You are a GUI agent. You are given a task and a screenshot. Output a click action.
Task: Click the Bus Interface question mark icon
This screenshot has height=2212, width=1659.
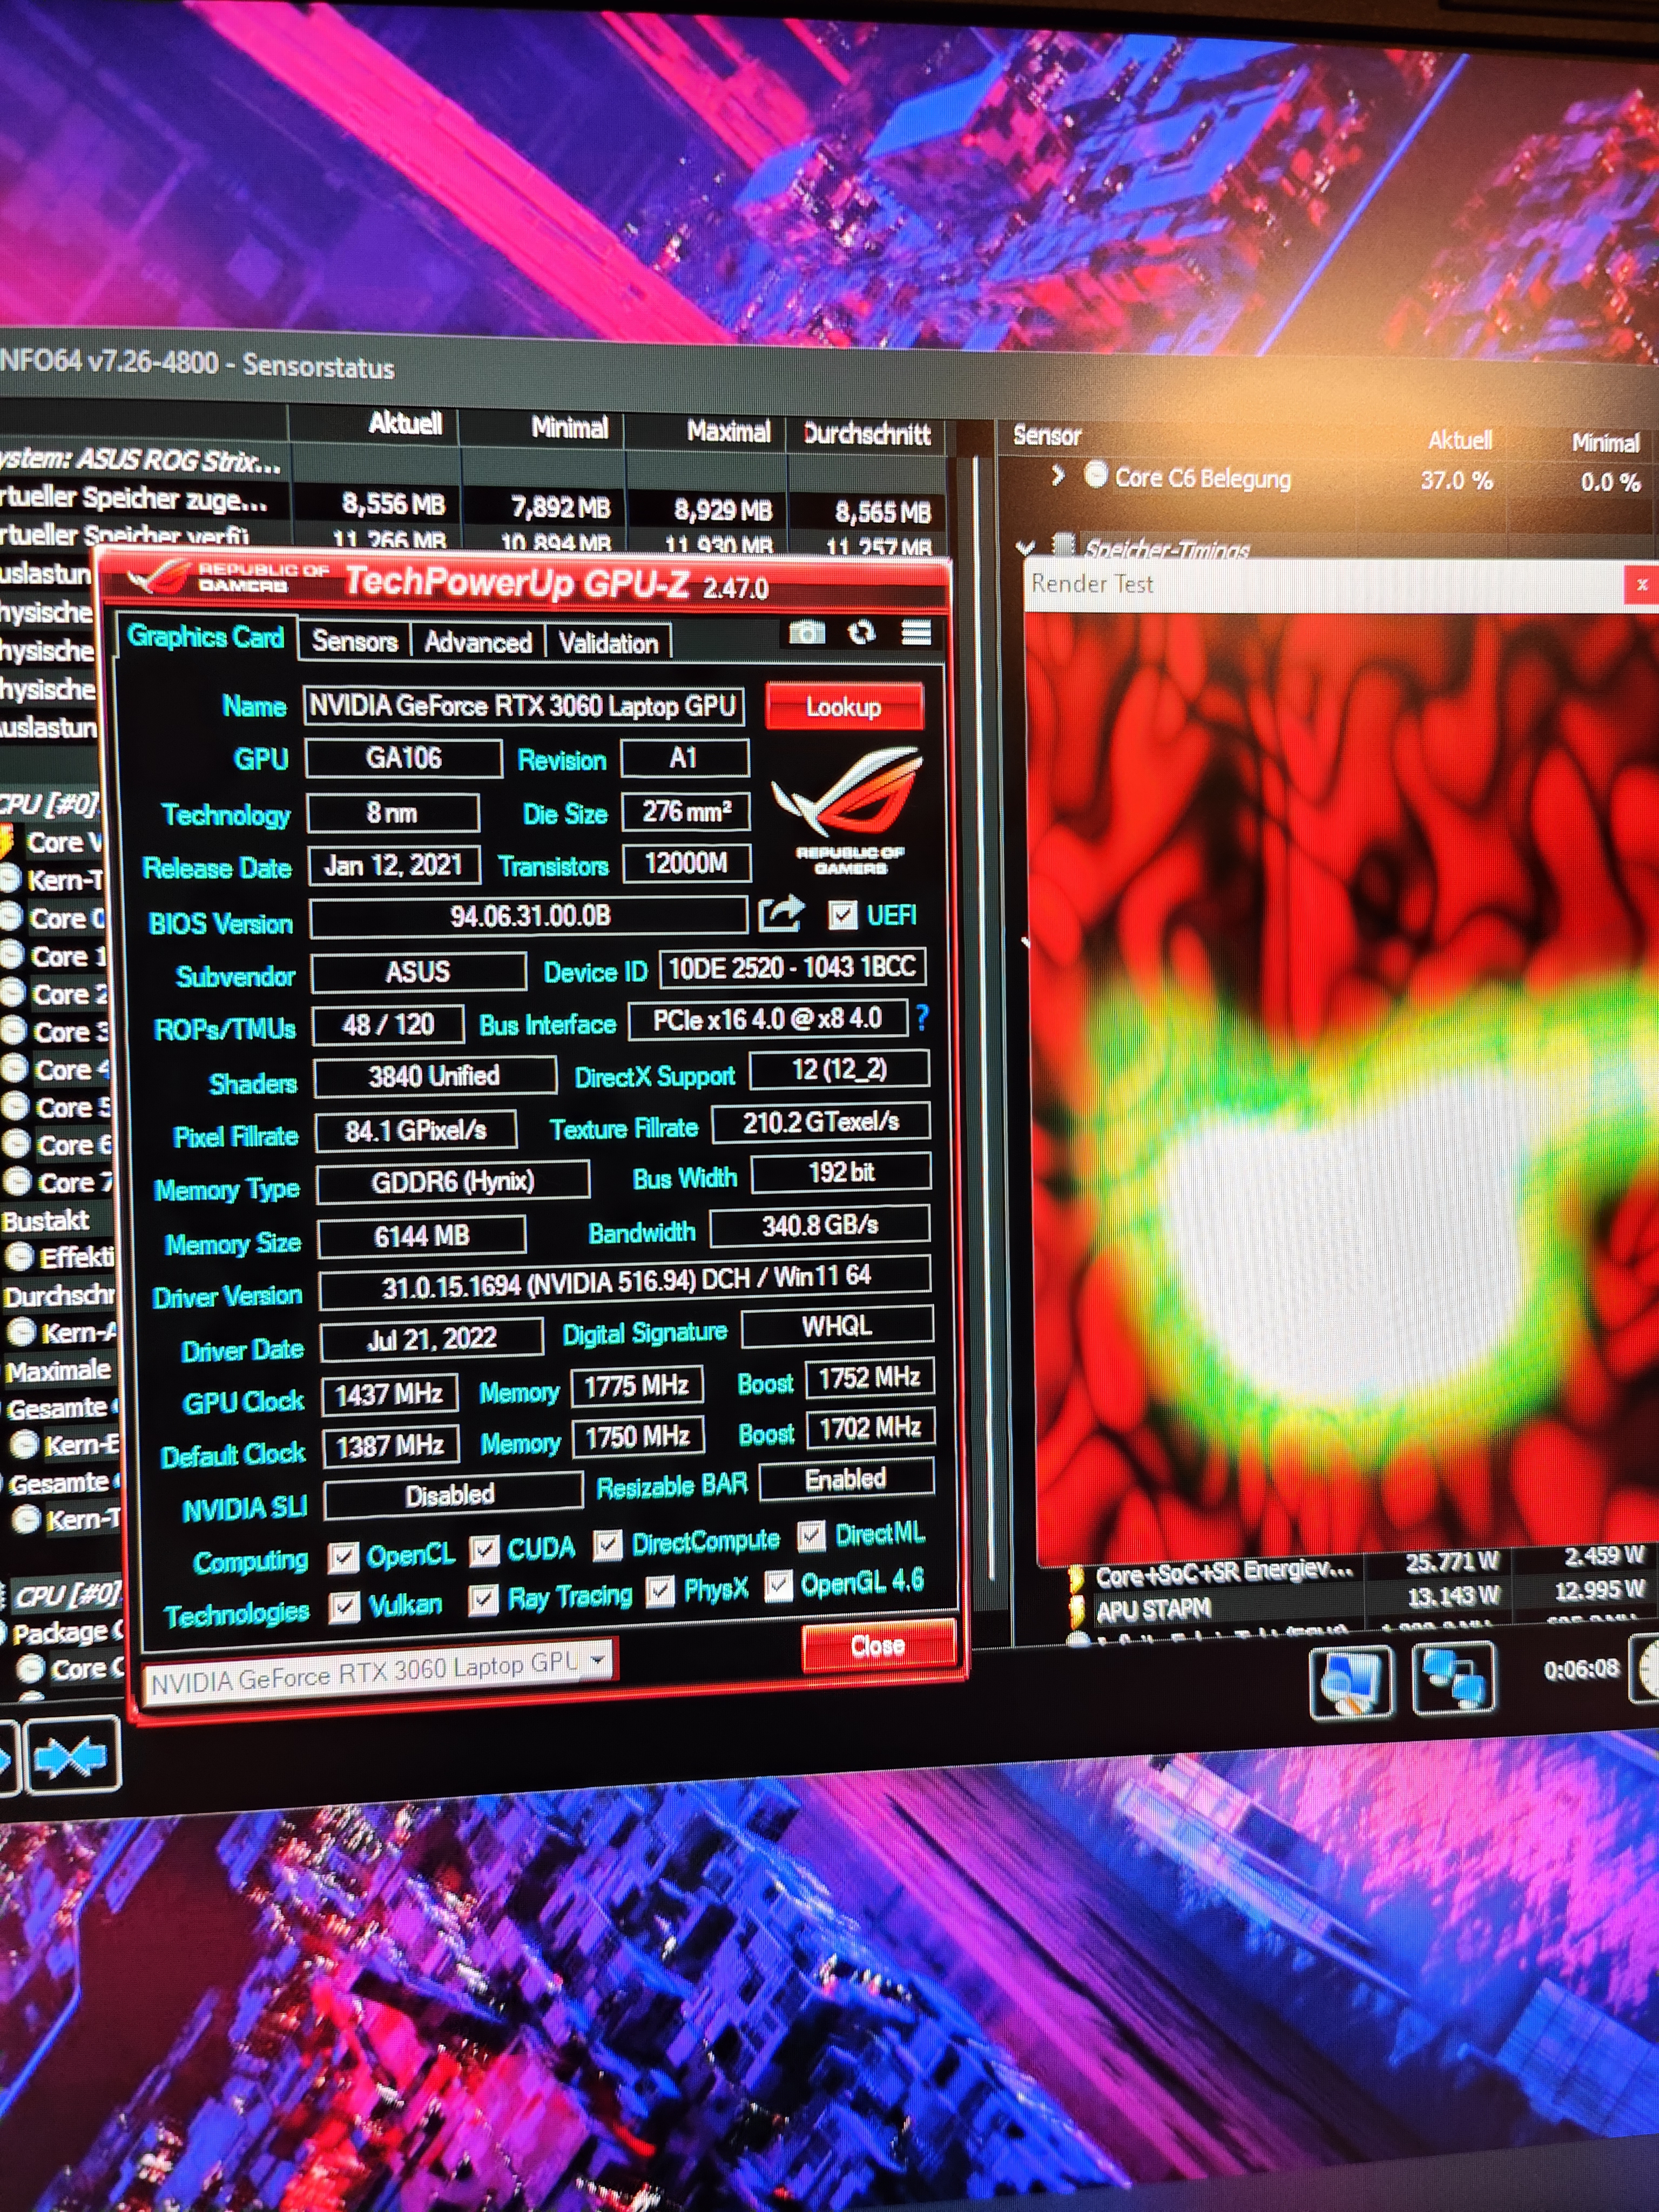click(x=922, y=1018)
